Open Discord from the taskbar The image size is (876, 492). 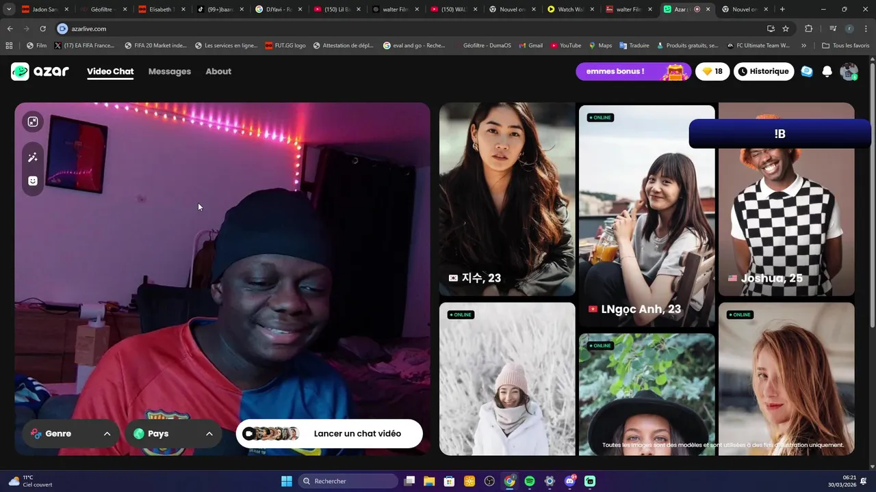(569, 481)
